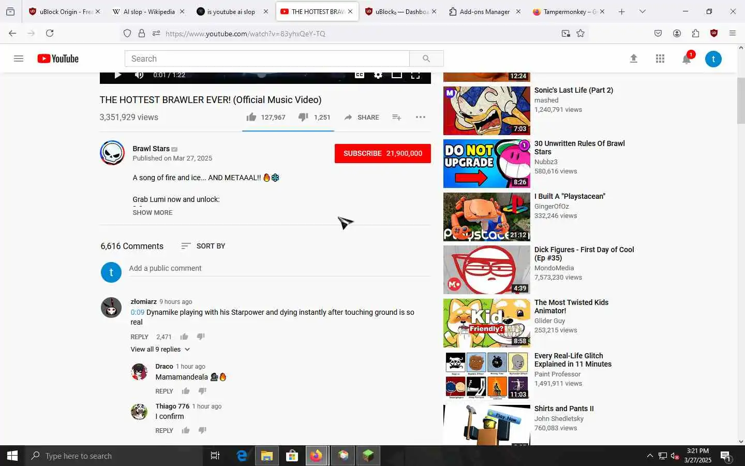This screenshot has width=745, height=466.
Task: Like Draco's reply
Action: (186, 391)
